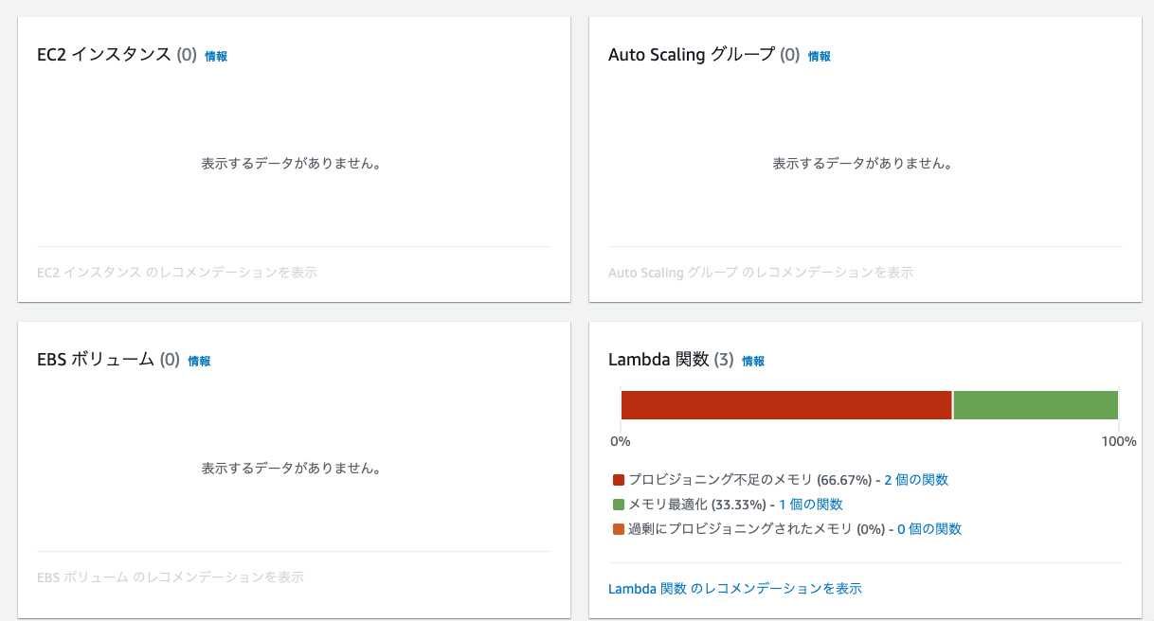
Task: Click EC2 インスタンス のレコメンデーションを表示
Action: (177, 273)
